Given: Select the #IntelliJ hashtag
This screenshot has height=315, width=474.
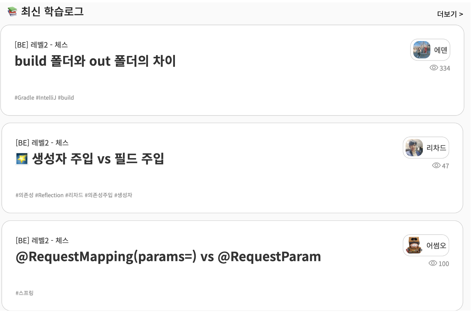Looking at the screenshot, I should [46, 97].
